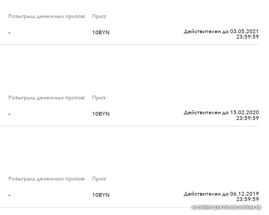Image resolution: width=269 pixels, height=215 pixels.
Task: Click the 'Действителен до 03.05.2021' expiry text
Action: pos(221,31)
